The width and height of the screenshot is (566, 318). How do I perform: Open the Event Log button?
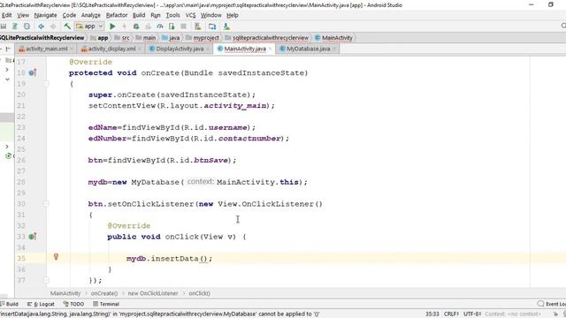coord(552,304)
